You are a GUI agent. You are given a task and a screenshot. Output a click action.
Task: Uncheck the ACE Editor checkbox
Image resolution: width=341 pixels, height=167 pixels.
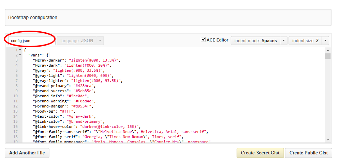click(204, 40)
